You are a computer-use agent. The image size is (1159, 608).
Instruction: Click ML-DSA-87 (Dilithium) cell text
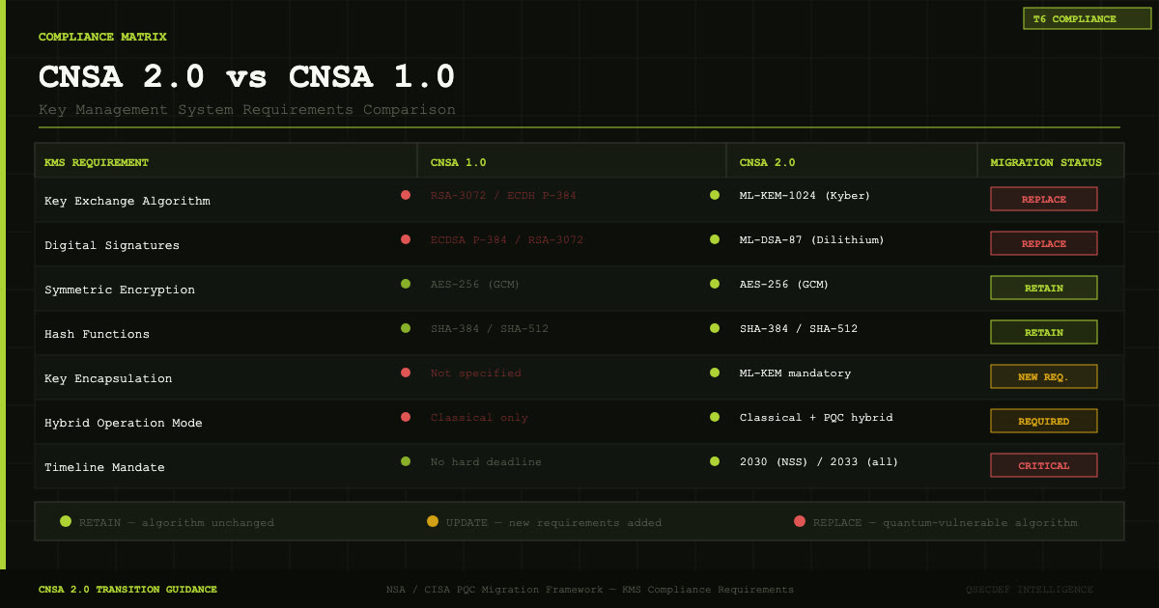click(x=812, y=239)
